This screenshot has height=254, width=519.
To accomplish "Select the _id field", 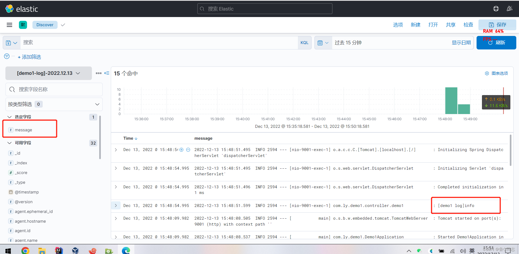I will pos(18,153).
